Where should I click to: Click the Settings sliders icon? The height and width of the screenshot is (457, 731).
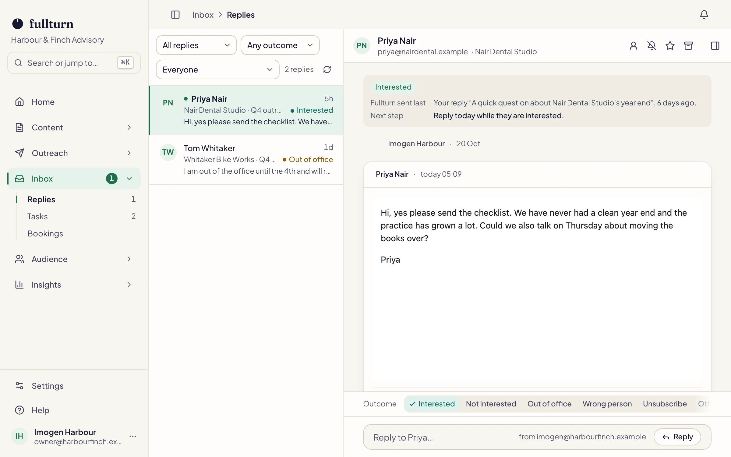19,386
